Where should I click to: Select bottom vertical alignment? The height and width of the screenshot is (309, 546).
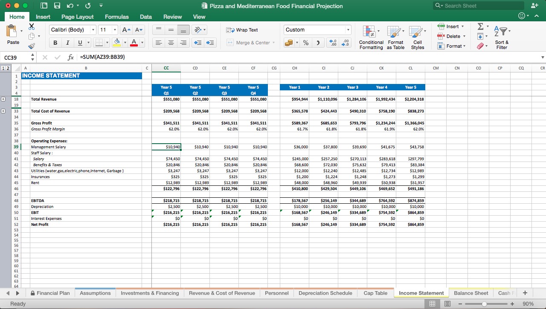pos(183,30)
